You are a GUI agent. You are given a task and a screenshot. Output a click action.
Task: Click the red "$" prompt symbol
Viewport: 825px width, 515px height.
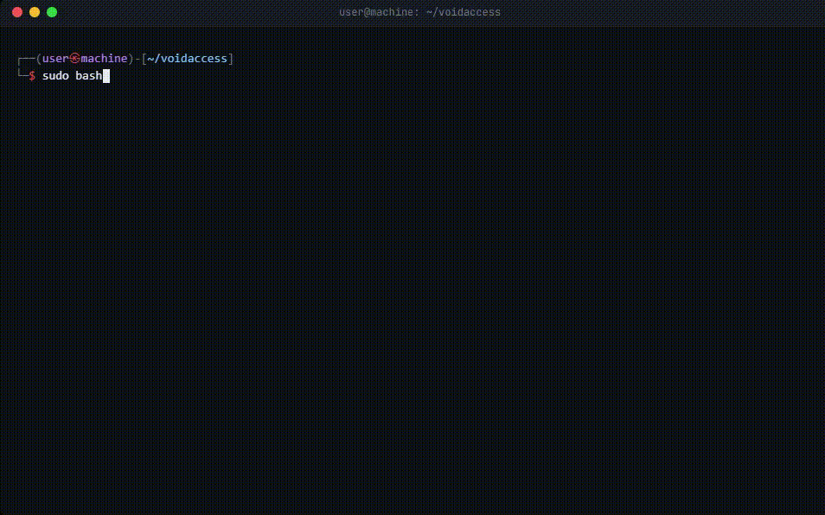[32, 76]
